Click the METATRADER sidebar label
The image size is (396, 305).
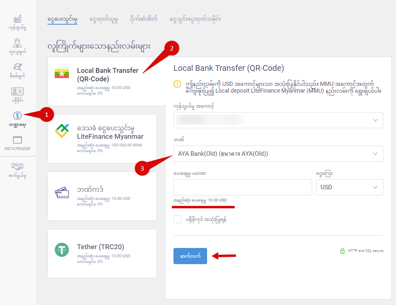tap(17, 149)
